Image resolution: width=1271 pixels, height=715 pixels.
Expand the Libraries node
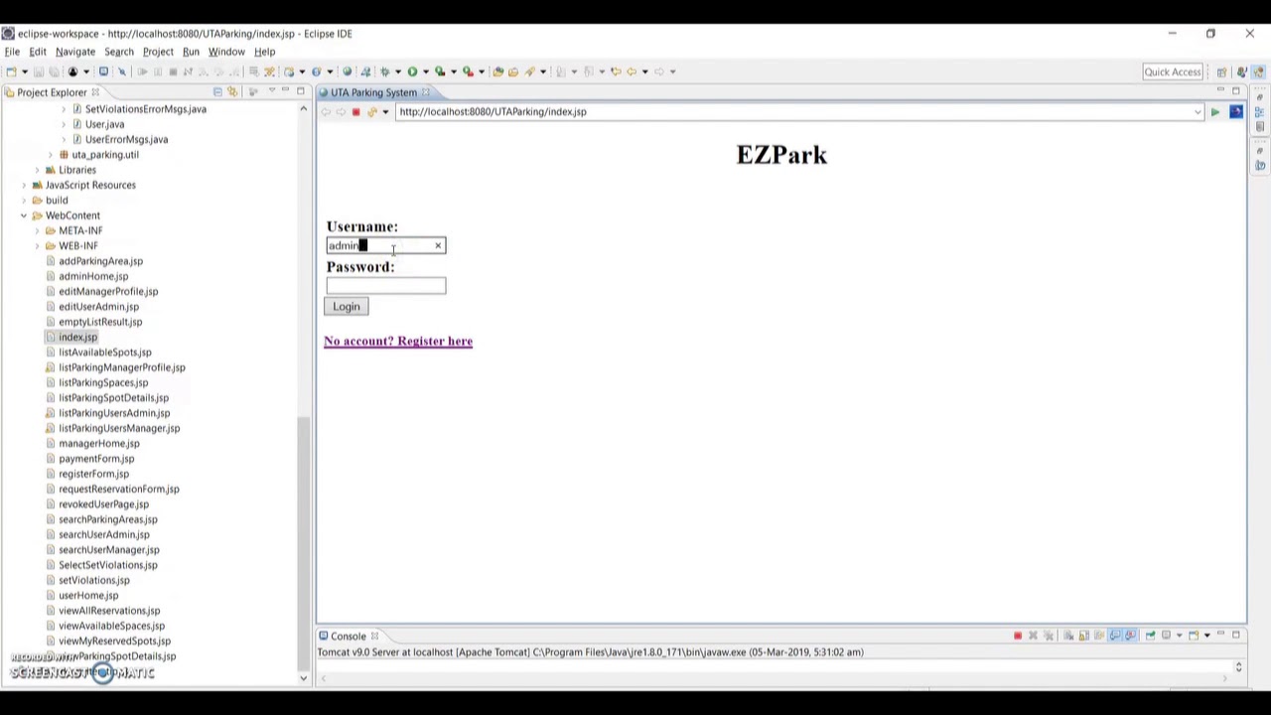37,170
